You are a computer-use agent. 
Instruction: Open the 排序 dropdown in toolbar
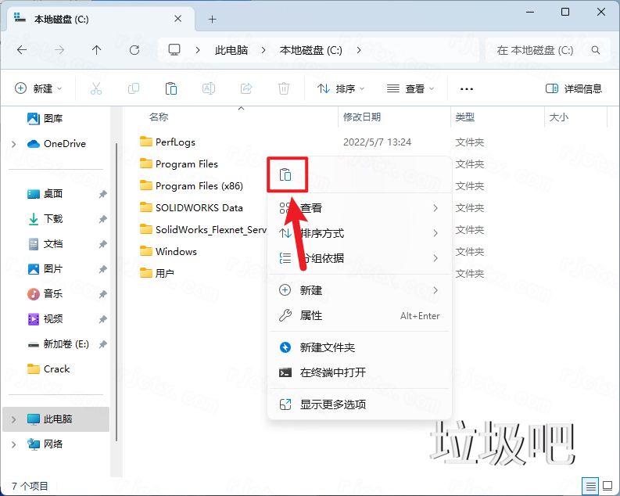(x=341, y=88)
